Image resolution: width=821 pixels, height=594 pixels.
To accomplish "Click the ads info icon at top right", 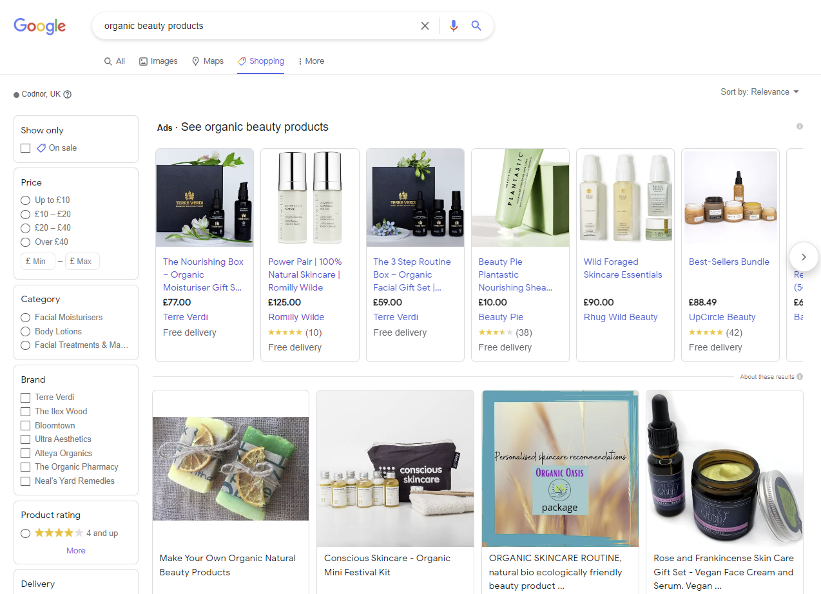I will click(800, 126).
